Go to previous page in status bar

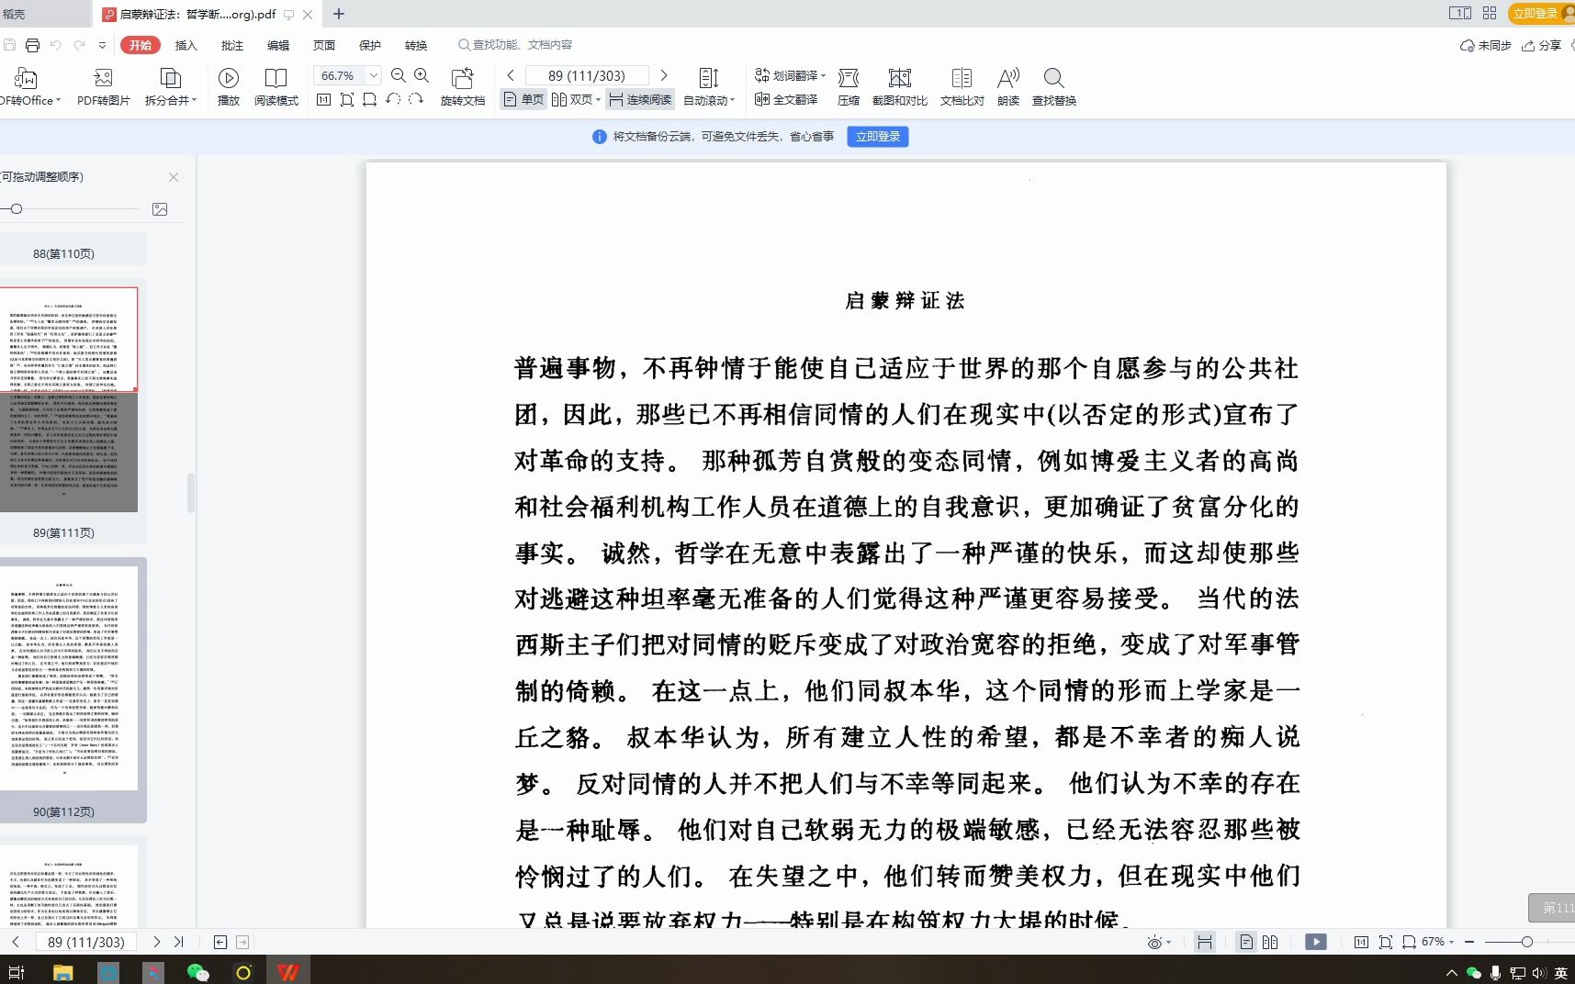coord(16,942)
